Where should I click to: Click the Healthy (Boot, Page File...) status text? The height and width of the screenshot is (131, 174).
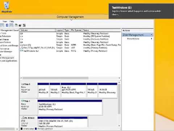102,45
